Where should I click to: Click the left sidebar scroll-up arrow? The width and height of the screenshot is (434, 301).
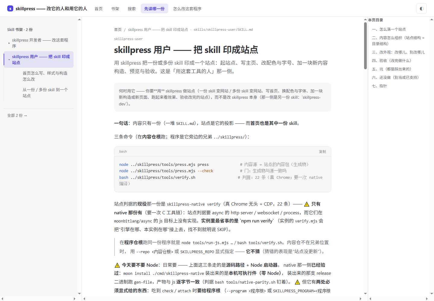(79, 20)
